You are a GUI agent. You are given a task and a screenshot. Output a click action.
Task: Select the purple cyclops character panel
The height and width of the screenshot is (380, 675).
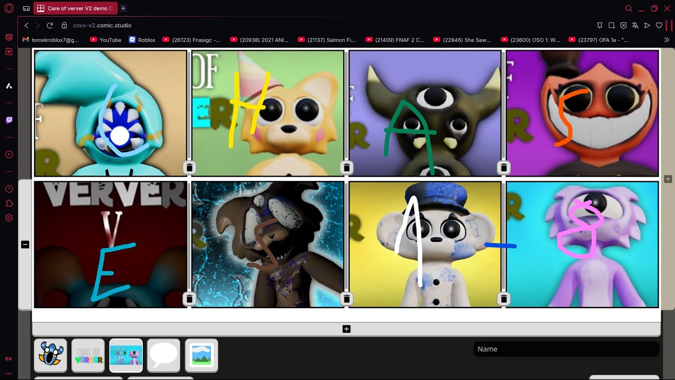[x=582, y=244]
